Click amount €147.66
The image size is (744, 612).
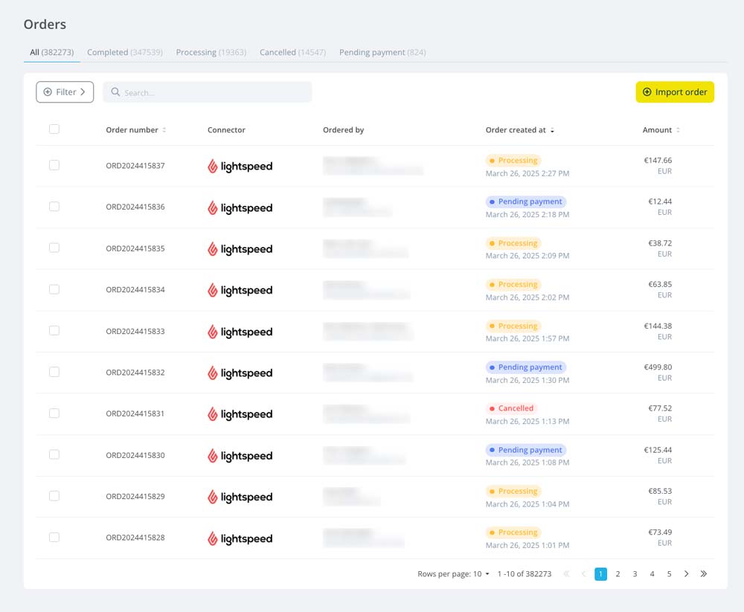click(658, 161)
